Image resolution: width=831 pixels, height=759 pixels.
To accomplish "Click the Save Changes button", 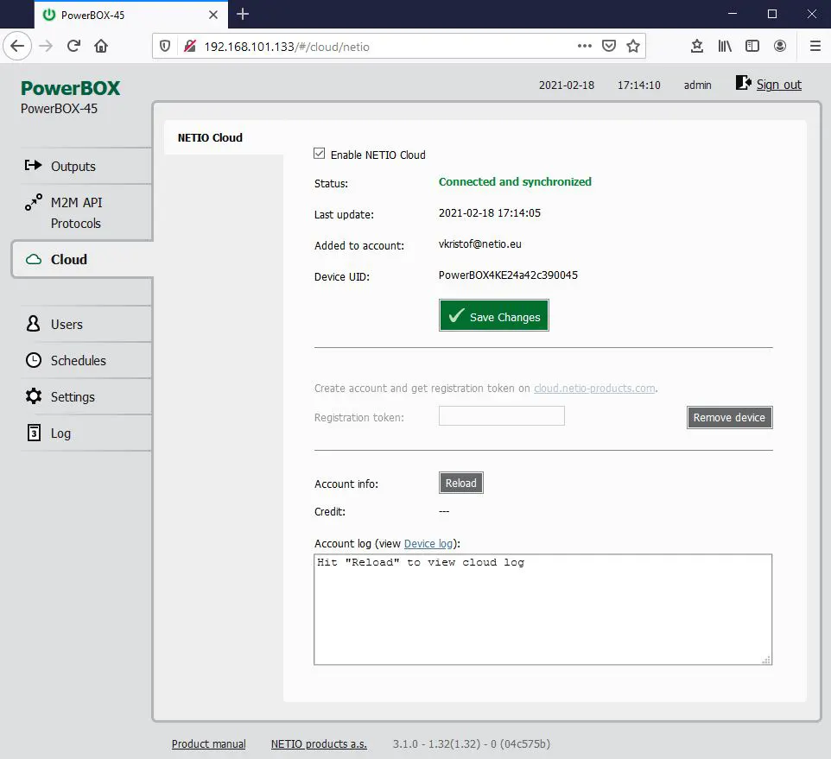I will coord(493,316).
